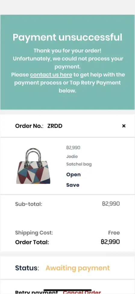This screenshot has width=135, height=294.
Task: Tap the Order No. label
Action: click(29, 126)
